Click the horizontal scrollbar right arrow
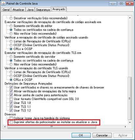This screenshot has width=135, height=140. (125, 127)
